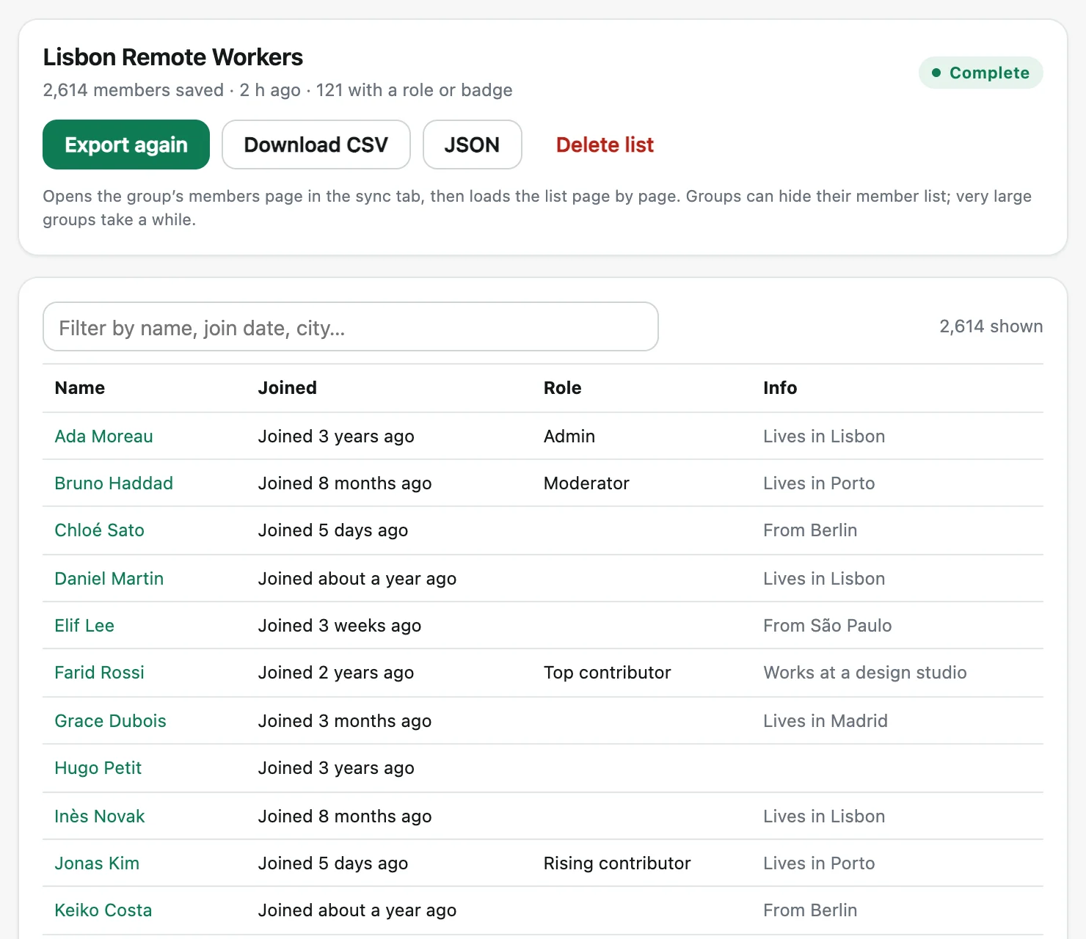Click Hugo Petit's "Joined 3 years ago" cell
Screen dimensions: 1086x939
click(x=336, y=768)
